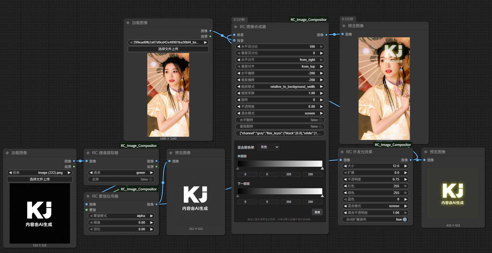Click 本图层 white triangle slider handle
The width and height of the screenshot is (492, 253).
[322, 168]
